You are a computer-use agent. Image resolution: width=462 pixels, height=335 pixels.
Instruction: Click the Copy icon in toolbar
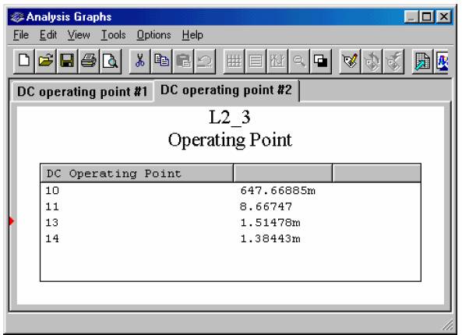click(161, 62)
